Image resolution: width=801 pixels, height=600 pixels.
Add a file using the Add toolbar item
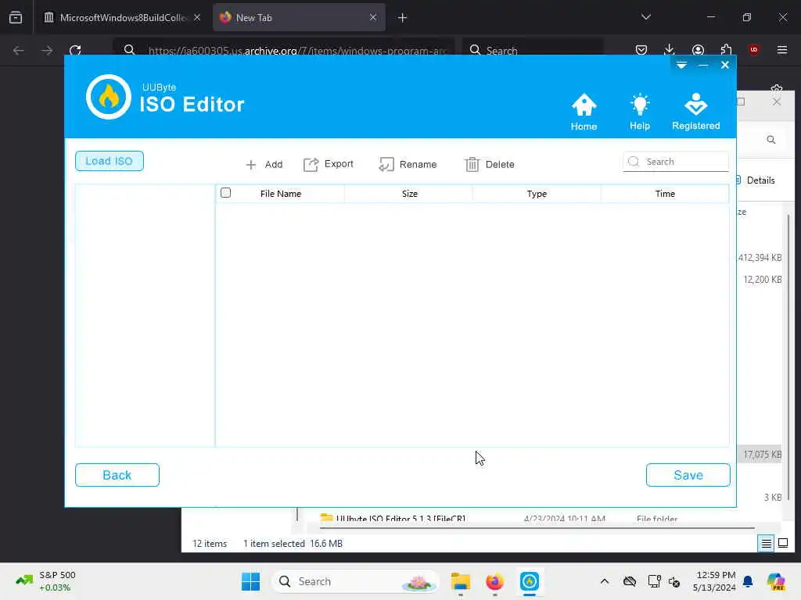click(264, 164)
